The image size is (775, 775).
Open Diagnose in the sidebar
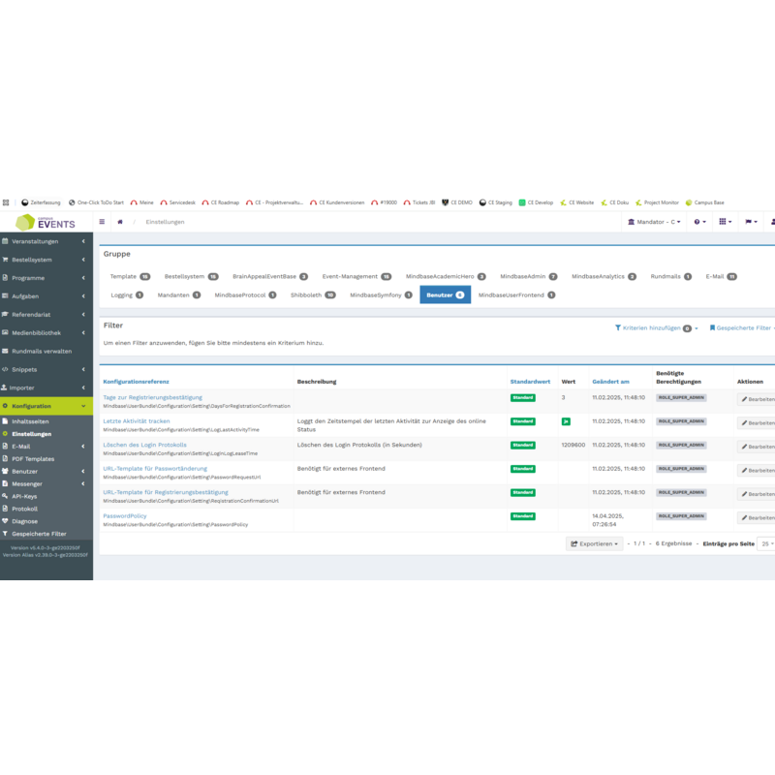coord(25,521)
